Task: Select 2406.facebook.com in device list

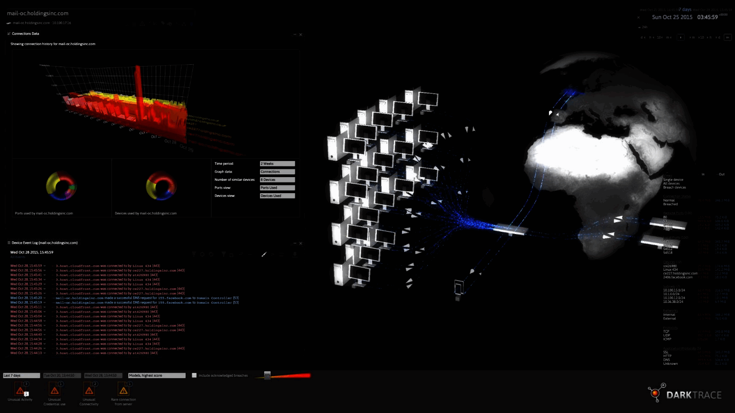Action: pyautogui.click(x=678, y=277)
